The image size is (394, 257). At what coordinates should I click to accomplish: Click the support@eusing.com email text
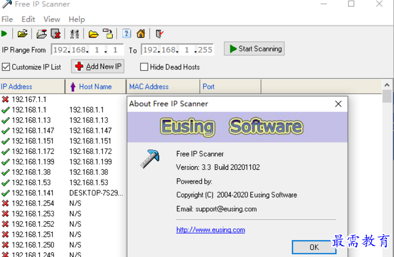pyautogui.click(x=226, y=209)
